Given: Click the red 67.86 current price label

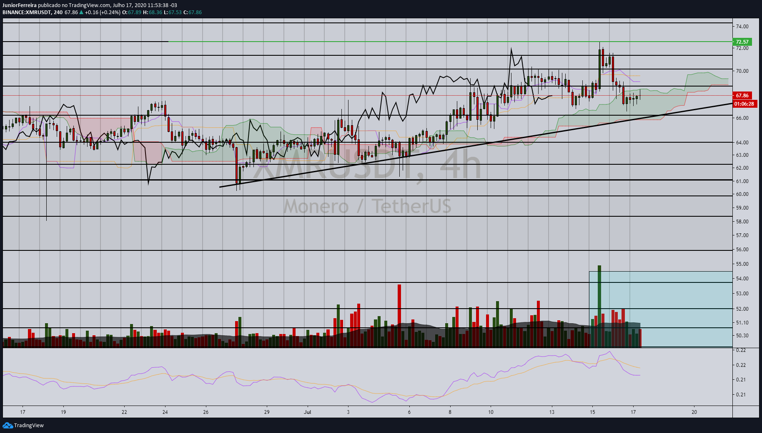Looking at the screenshot, I should coord(742,95).
